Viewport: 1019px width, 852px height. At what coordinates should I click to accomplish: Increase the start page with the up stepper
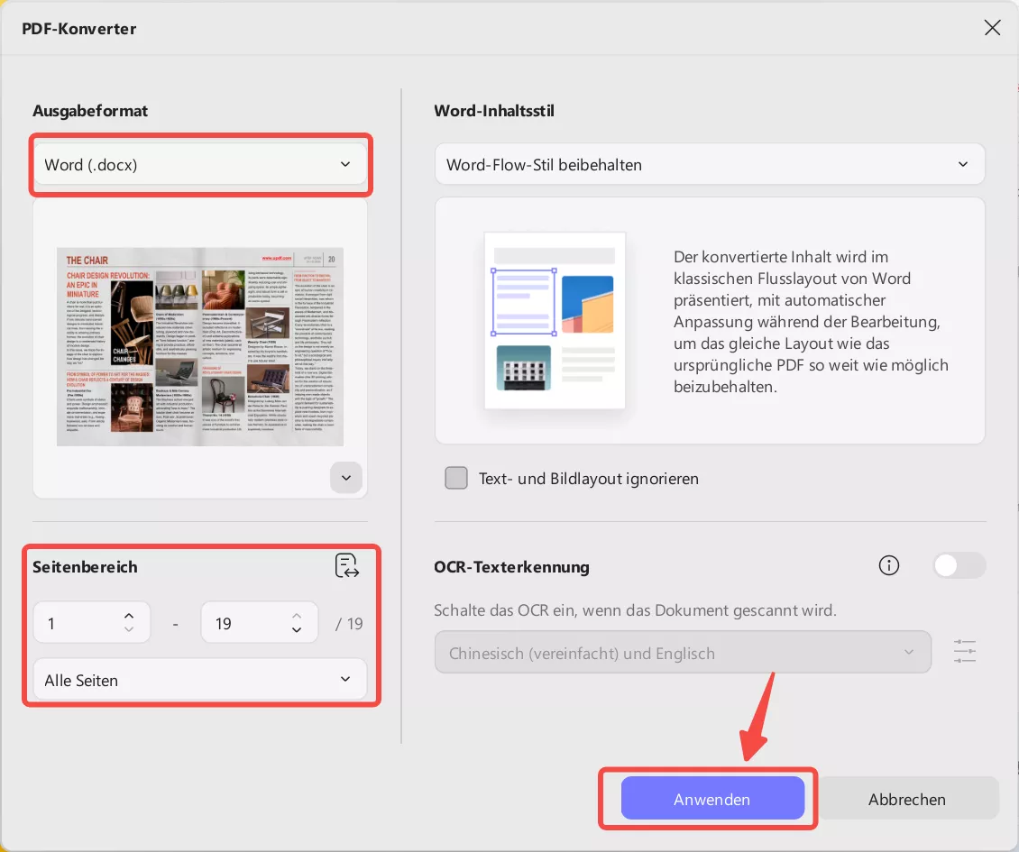point(128,616)
